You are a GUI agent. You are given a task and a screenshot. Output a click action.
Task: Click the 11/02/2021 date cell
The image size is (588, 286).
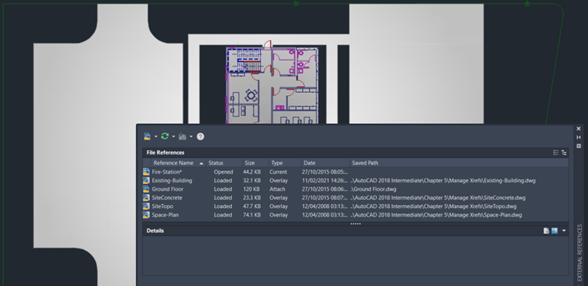point(325,181)
